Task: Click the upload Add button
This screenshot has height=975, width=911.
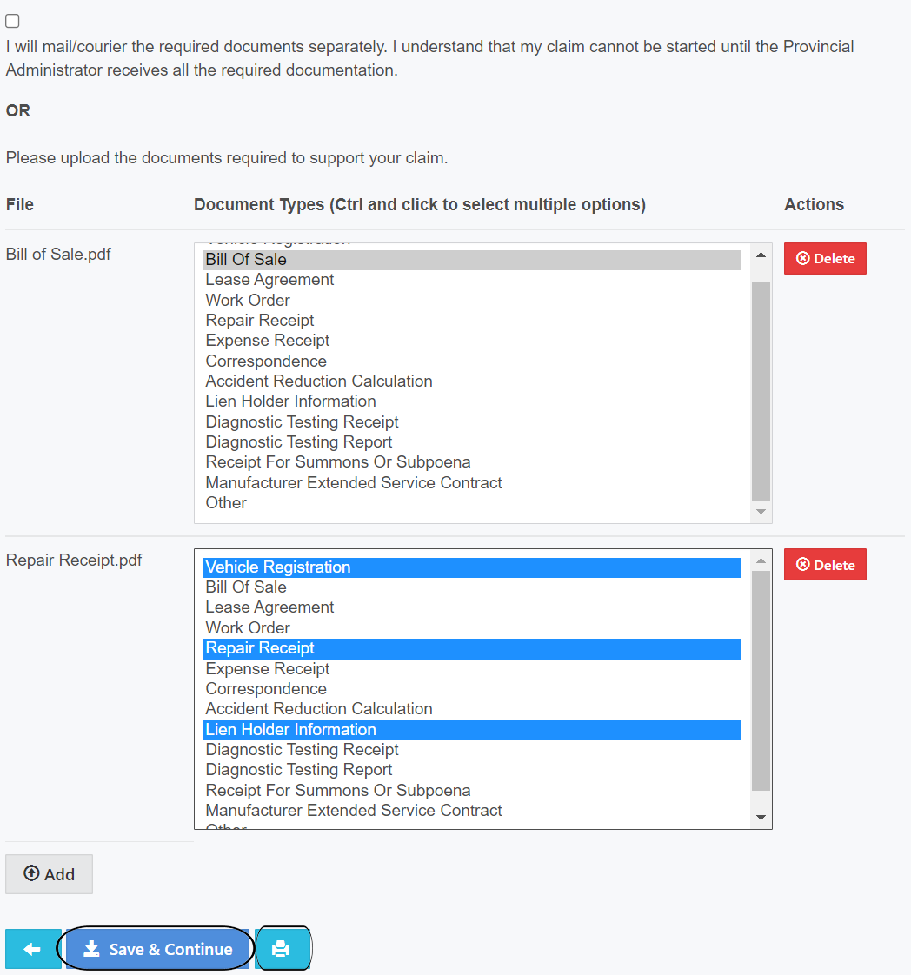Action: [49, 874]
